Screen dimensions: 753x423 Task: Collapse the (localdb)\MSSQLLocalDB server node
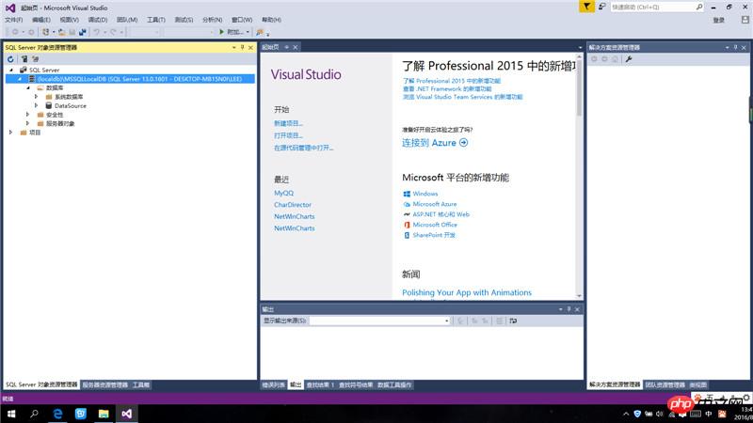(x=20, y=79)
